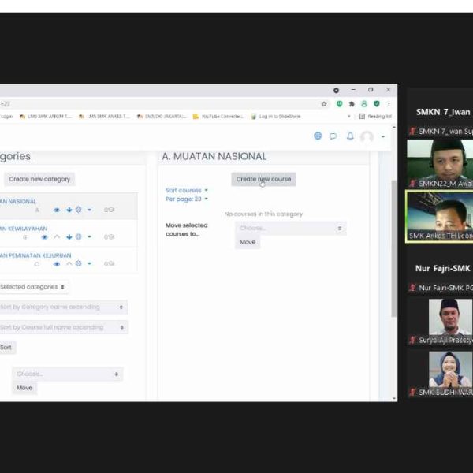473x473 pixels.
Task: Click the Create new category button
Action: [x=39, y=179]
